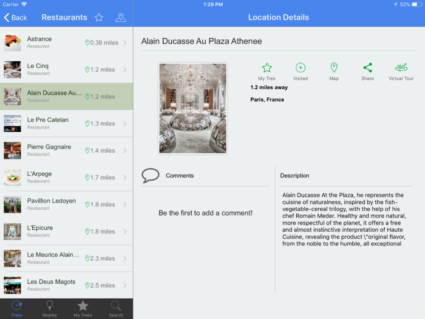Open the map view icon in Restaurants header
Screen dimensions: 425x319
point(121,17)
